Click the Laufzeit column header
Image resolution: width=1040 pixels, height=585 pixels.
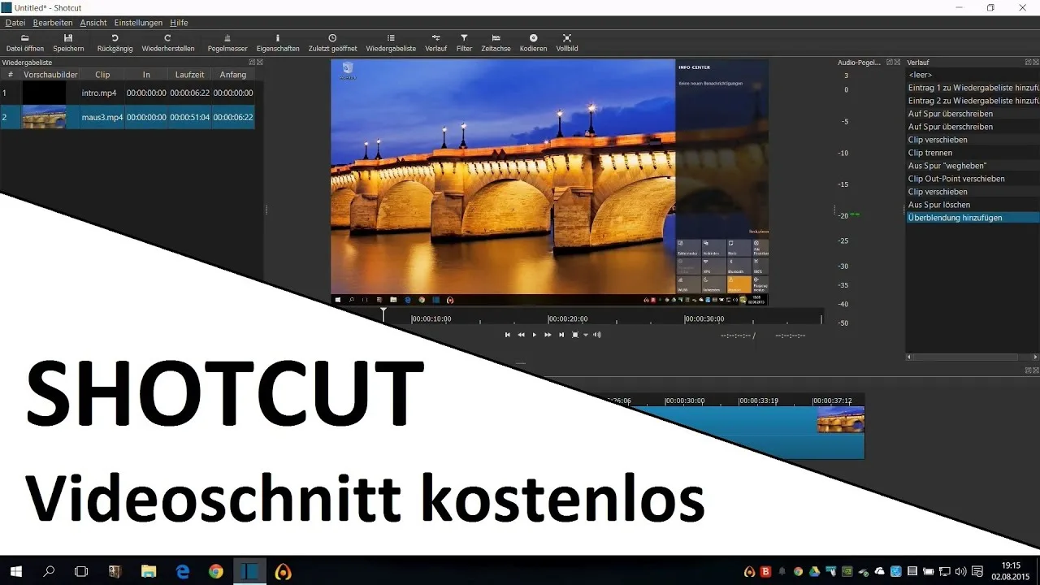189,74
